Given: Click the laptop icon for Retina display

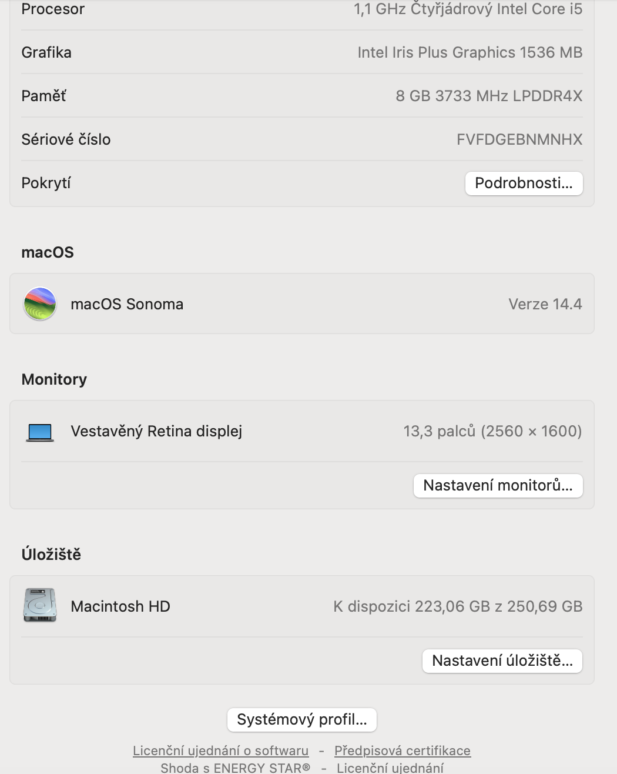Looking at the screenshot, I should [x=40, y=432].
